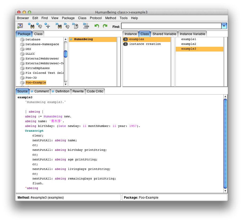Screen dimensions: 243x222
Task: Switch to the Rewrite tab
Action: point(78,91)
